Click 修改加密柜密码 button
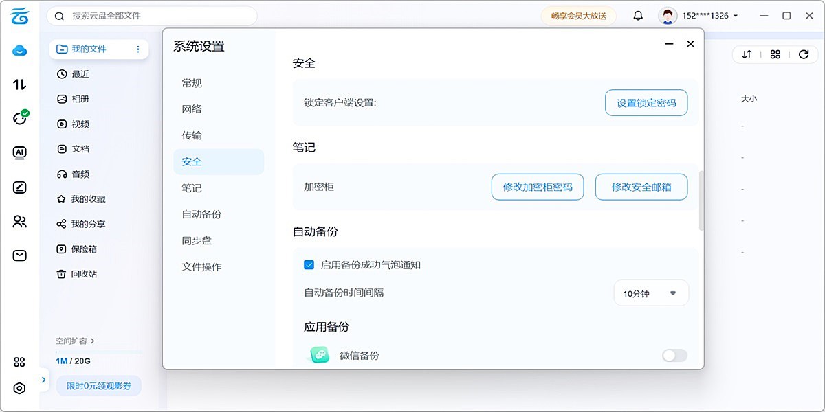Image resolution: width=825 pixels, height=412 pixels. [x=538, y=186]
